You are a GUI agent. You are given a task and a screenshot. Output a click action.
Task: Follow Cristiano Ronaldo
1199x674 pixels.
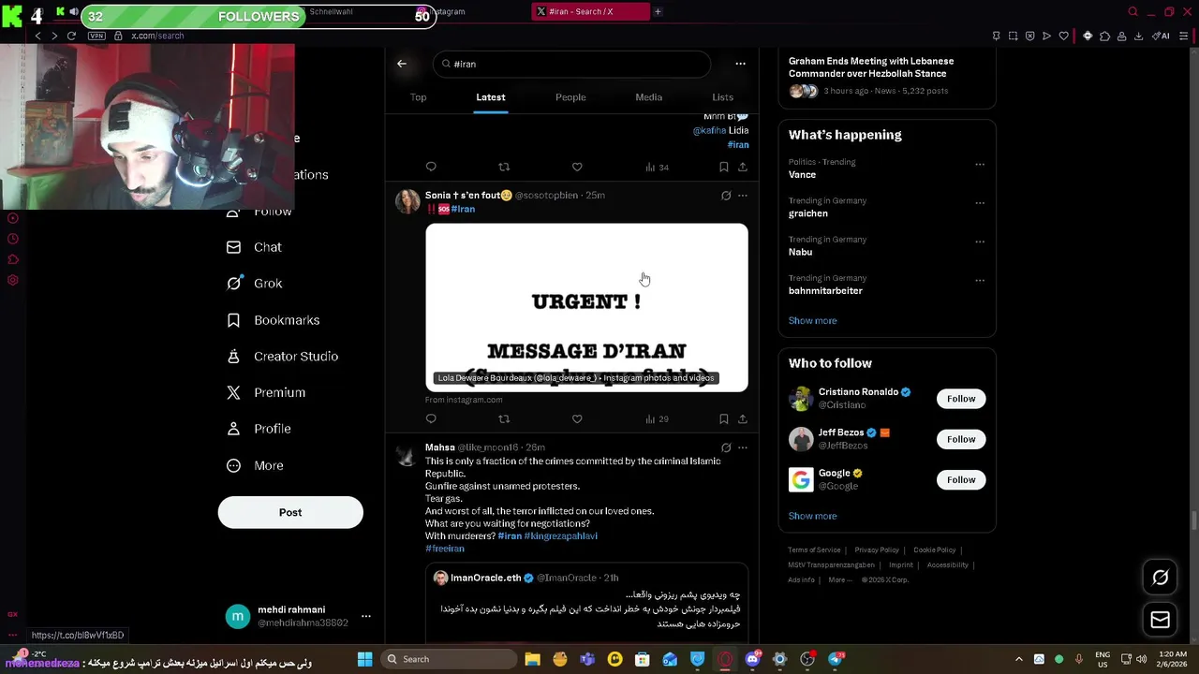(961, 399)
